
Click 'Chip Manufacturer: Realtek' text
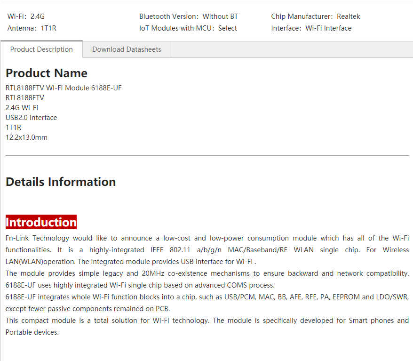[316, 16]
